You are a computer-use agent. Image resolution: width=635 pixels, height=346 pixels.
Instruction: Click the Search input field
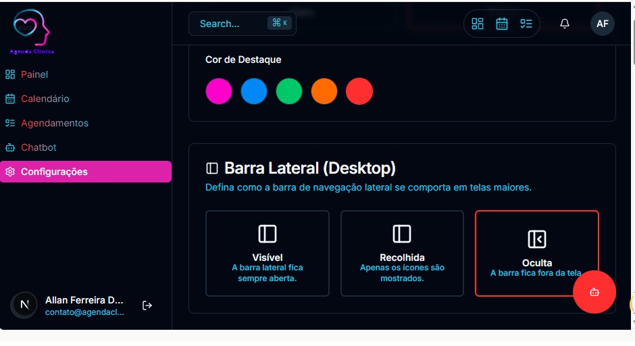[x=230, y=24]
